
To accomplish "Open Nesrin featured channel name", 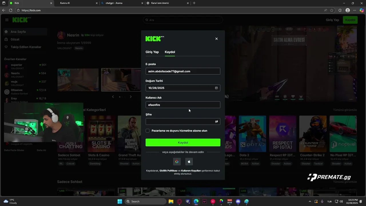I will pos(73,35).
